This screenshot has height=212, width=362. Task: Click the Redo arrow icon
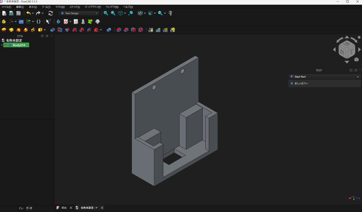click(38, 13)
